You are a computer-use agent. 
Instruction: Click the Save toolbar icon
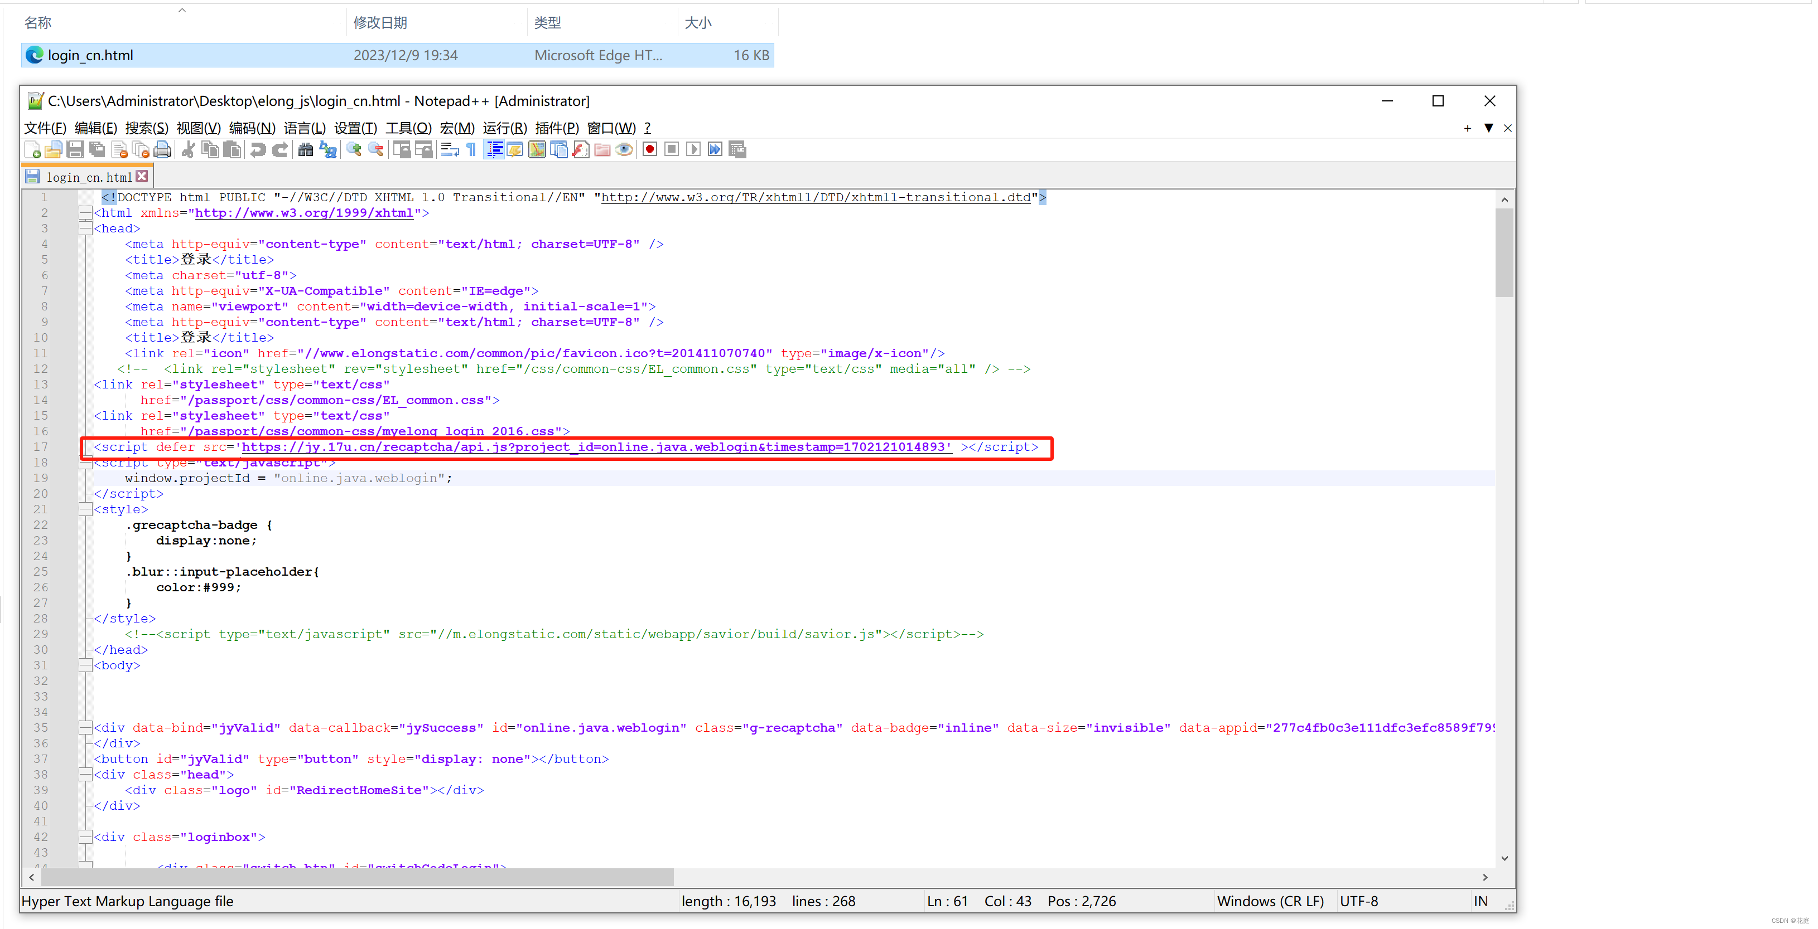coord(75,149)
